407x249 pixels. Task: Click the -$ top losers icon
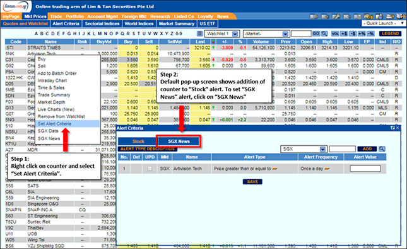(x=353, y=33)
